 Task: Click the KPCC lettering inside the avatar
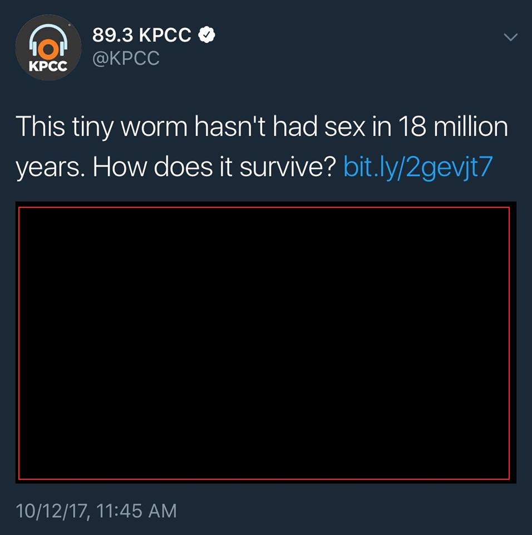point(48,66)
